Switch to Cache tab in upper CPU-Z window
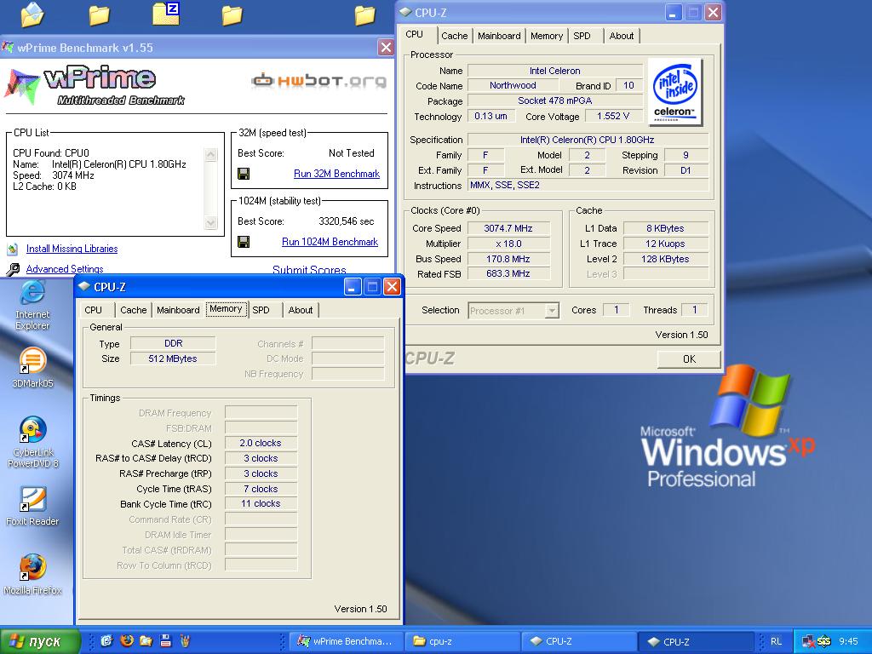The width and height of the screenshot is (872, 654). pos(455,36)
